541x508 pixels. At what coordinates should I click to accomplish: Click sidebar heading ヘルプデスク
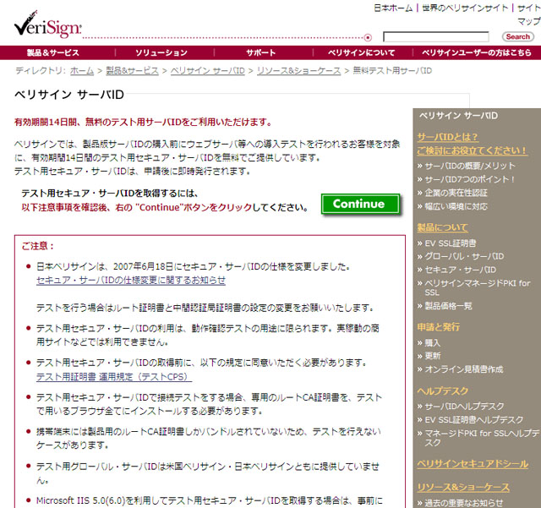(442, 391)
